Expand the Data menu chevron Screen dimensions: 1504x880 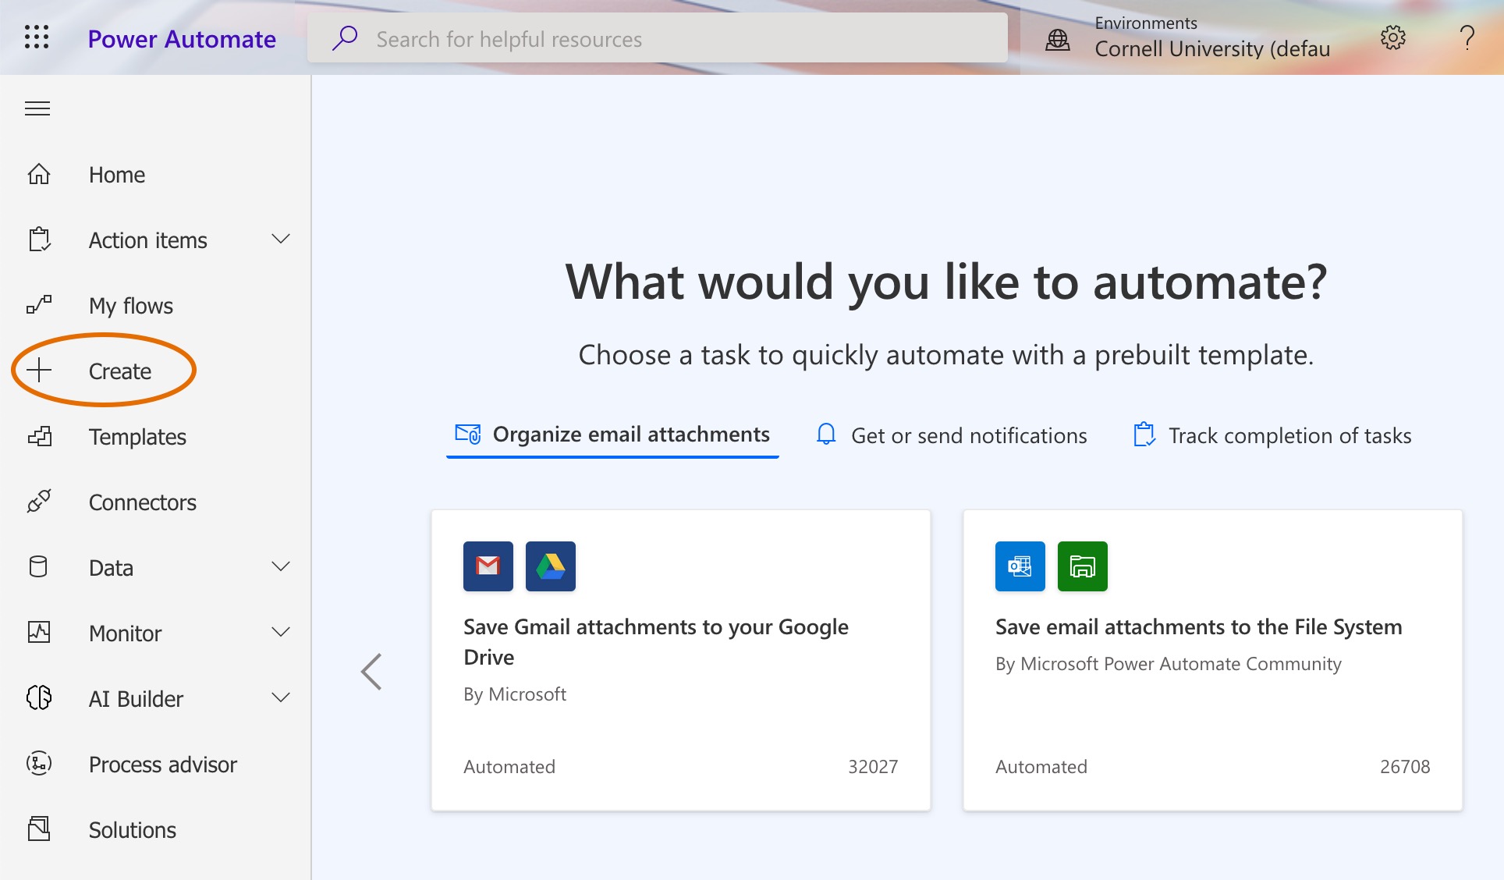(281, 566)
